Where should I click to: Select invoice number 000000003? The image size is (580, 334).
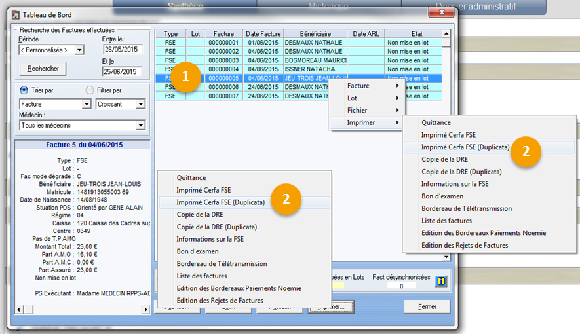tap(223, 60)
